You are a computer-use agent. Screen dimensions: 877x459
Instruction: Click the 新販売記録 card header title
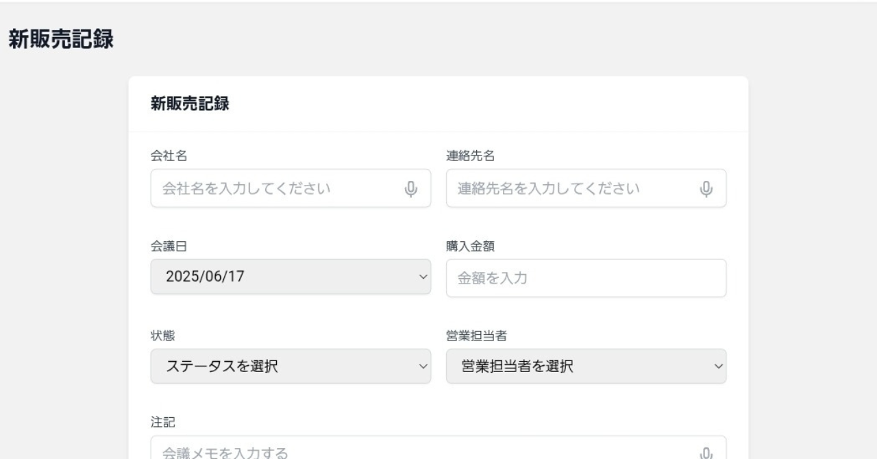[x=190, y=104]
